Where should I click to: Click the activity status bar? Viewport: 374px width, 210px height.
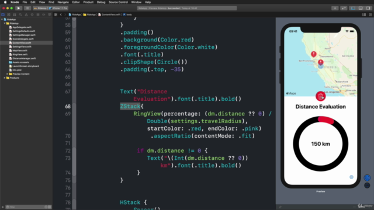[187, 8]
